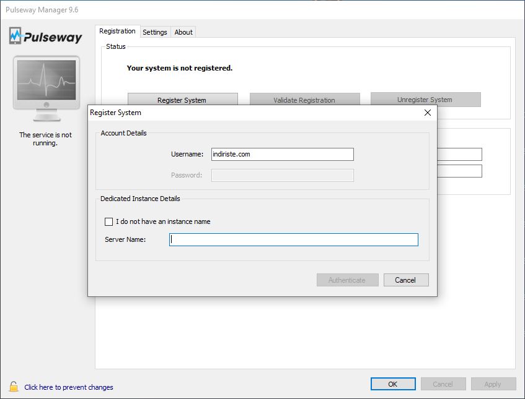The width and height of the screenshot is (525, 399).
Task: Click greyed Cancel button in main window
Action: point(443,384)
